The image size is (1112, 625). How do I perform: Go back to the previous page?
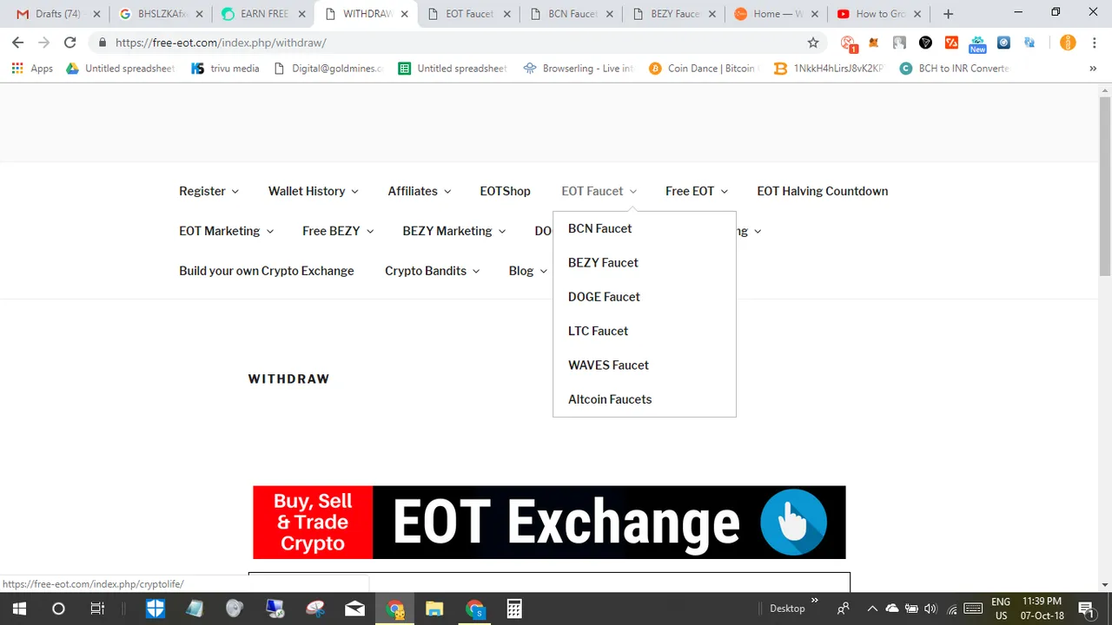18,43
